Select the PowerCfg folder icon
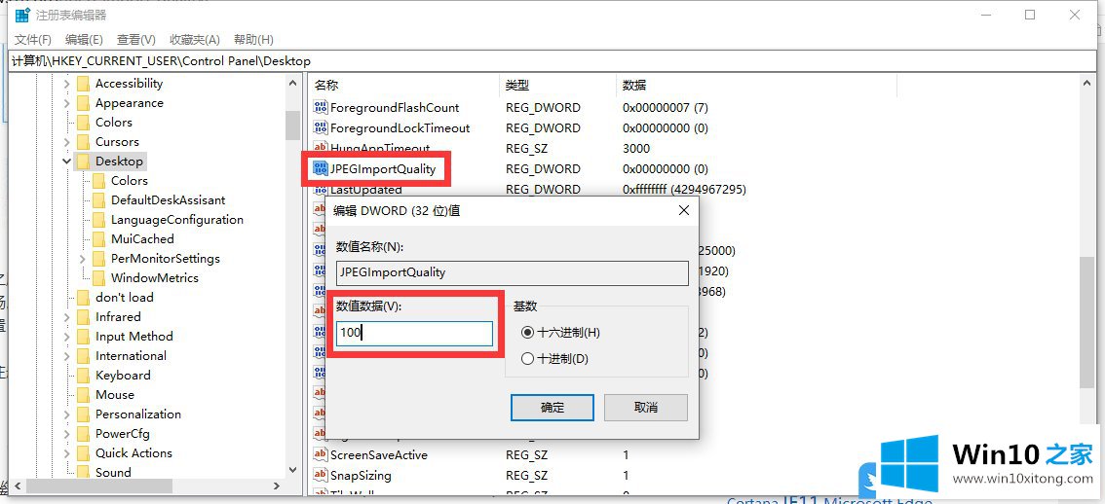Image resolution: width=1105 pixels, height=504 pixels. (x=83, y=434)
